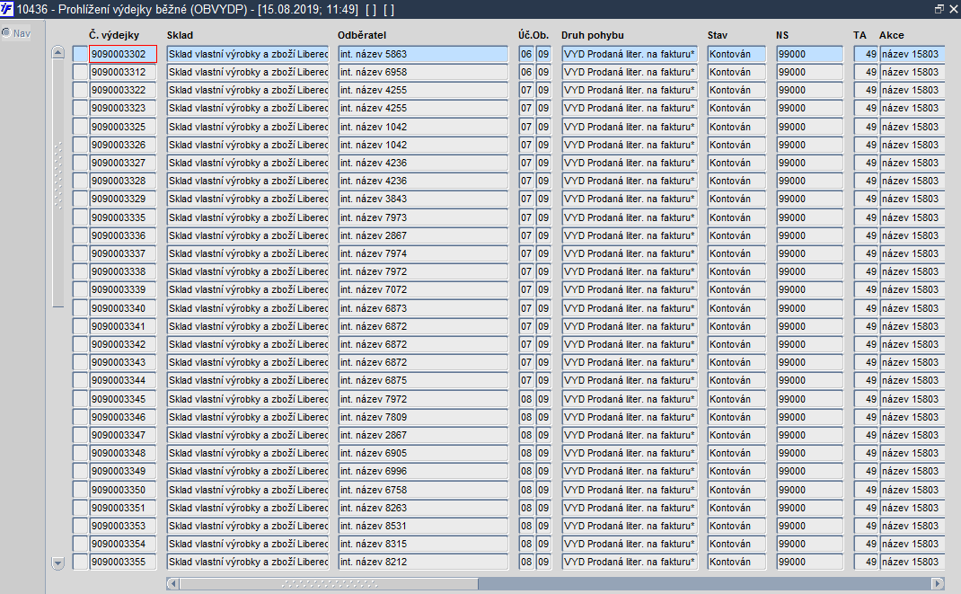Click the Ob. value 09 in row 9090003343
This screenshot has height=594, width=961.
543,362
